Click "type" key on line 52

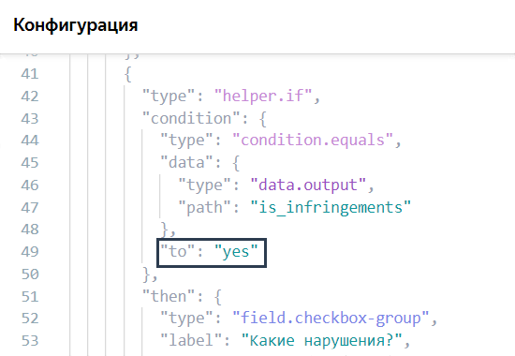(186, 319)
